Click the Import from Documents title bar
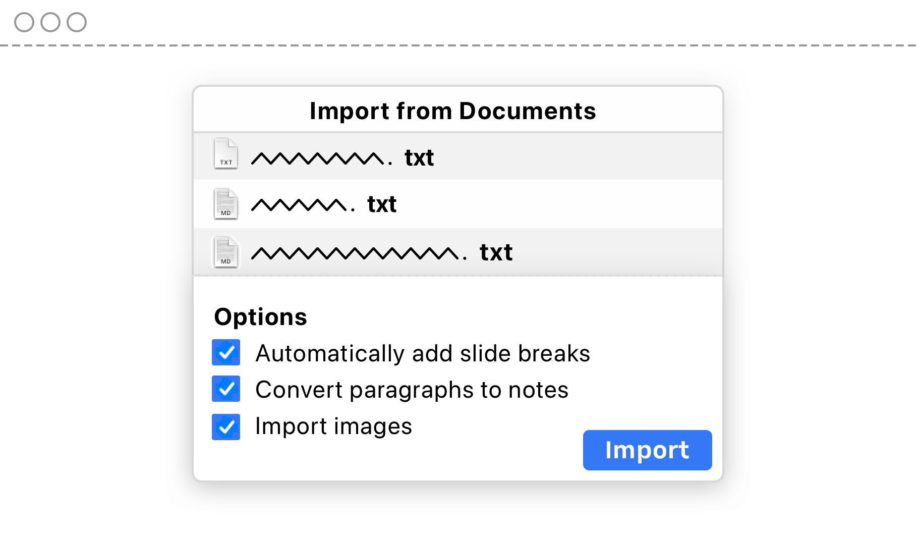Viewport: 918px width, 535px height. 452,111
